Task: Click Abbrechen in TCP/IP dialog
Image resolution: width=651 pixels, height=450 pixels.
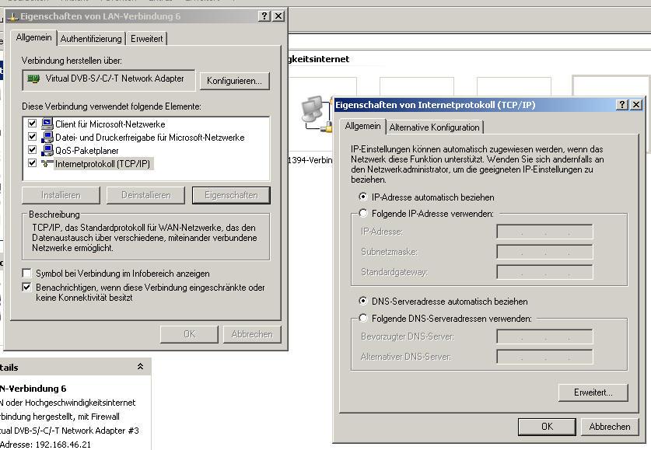Action: coord(610,427)
